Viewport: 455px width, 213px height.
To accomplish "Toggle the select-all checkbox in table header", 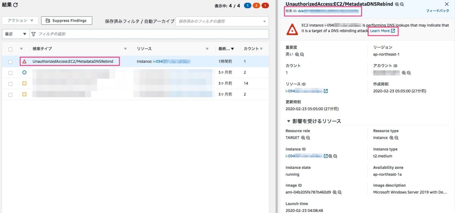I will click(x=10, y=49).
